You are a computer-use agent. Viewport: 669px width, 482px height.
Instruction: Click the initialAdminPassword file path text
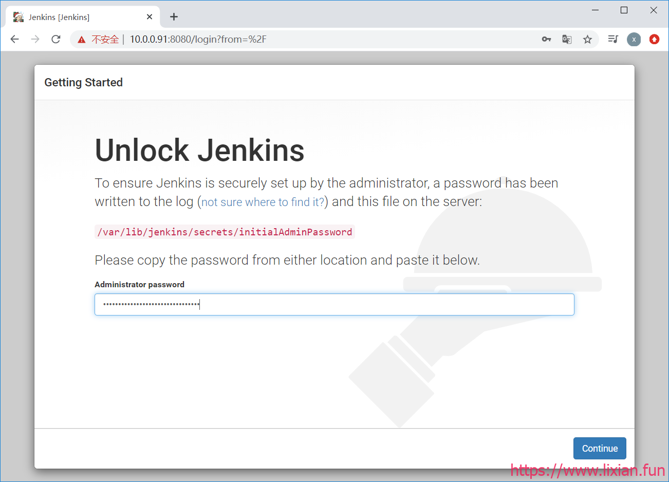225,232
